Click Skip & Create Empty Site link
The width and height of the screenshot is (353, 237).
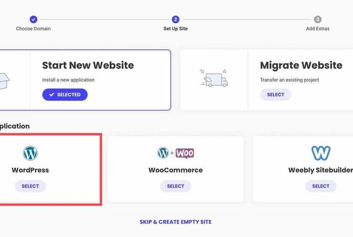[x=175, y=222]
